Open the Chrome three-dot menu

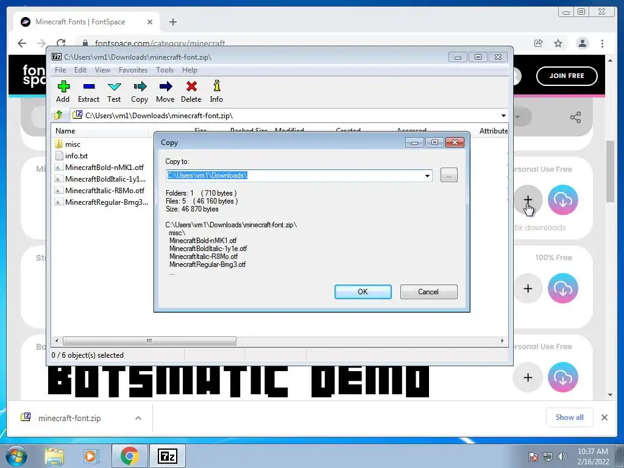(603, 43)
